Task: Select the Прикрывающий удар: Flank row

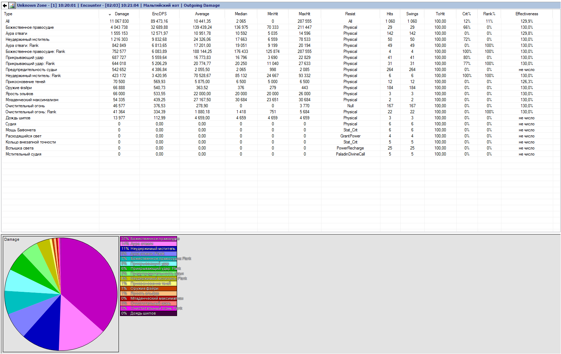Action: pyautogui.click(x=280, y=64)
